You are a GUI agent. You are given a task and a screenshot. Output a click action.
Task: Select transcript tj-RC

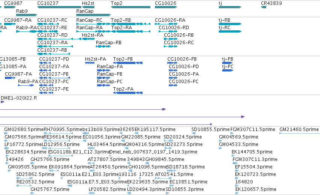[230, 31]
